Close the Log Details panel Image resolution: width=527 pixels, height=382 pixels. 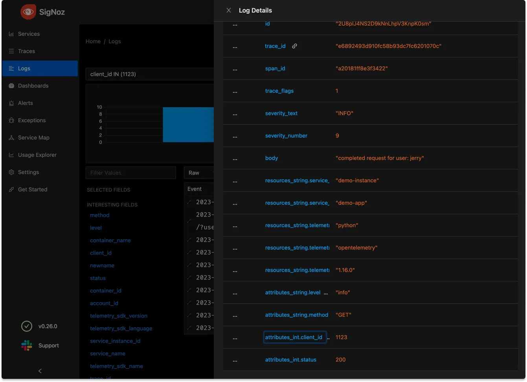(229, 10)
